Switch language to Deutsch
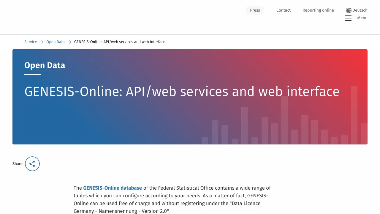Screen dimensions: 380x214 point(360,10)
